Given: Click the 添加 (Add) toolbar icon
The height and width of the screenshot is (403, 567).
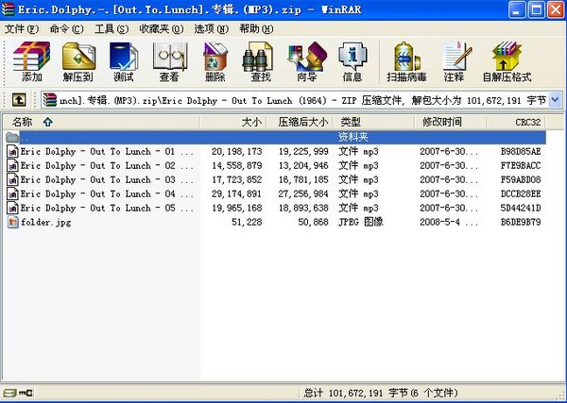Looking at the screenshot, I should pos(32,61).
